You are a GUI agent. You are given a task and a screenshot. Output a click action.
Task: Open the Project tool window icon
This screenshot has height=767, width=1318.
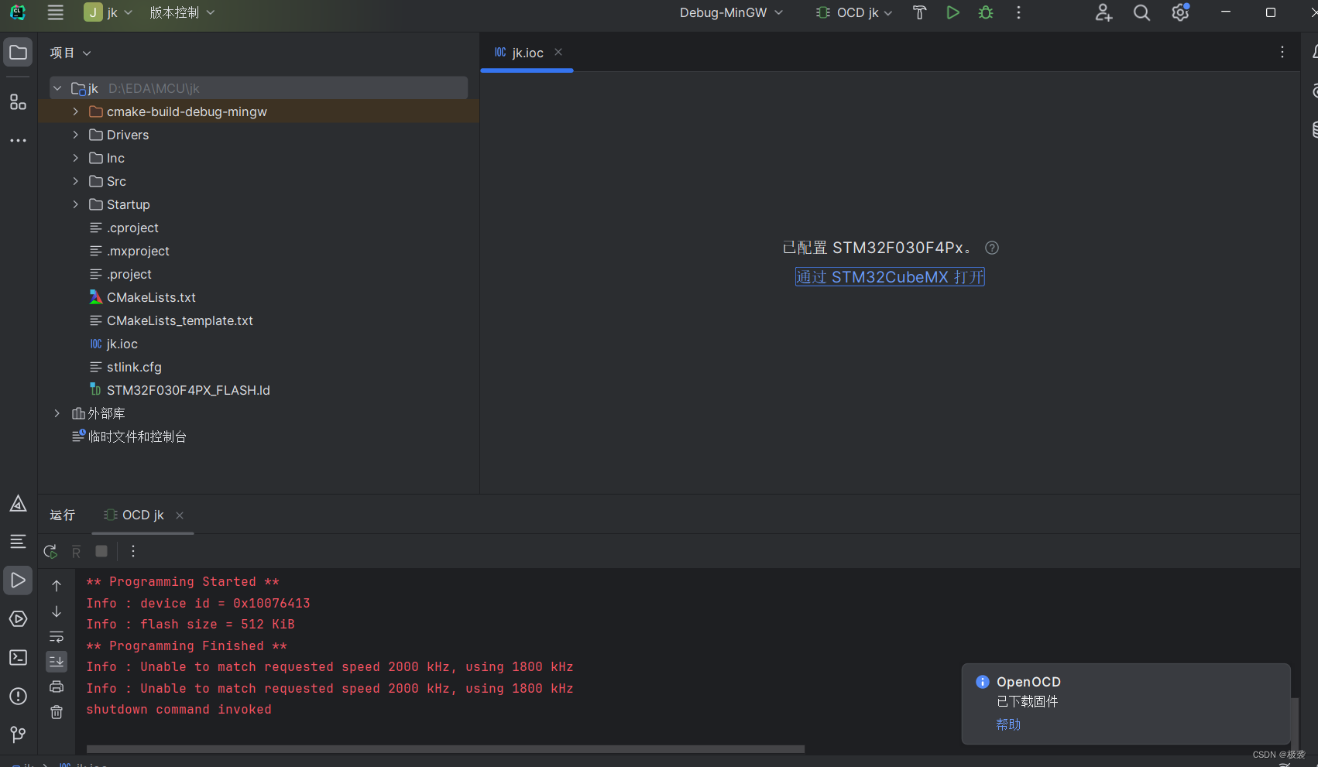point(18,53)
